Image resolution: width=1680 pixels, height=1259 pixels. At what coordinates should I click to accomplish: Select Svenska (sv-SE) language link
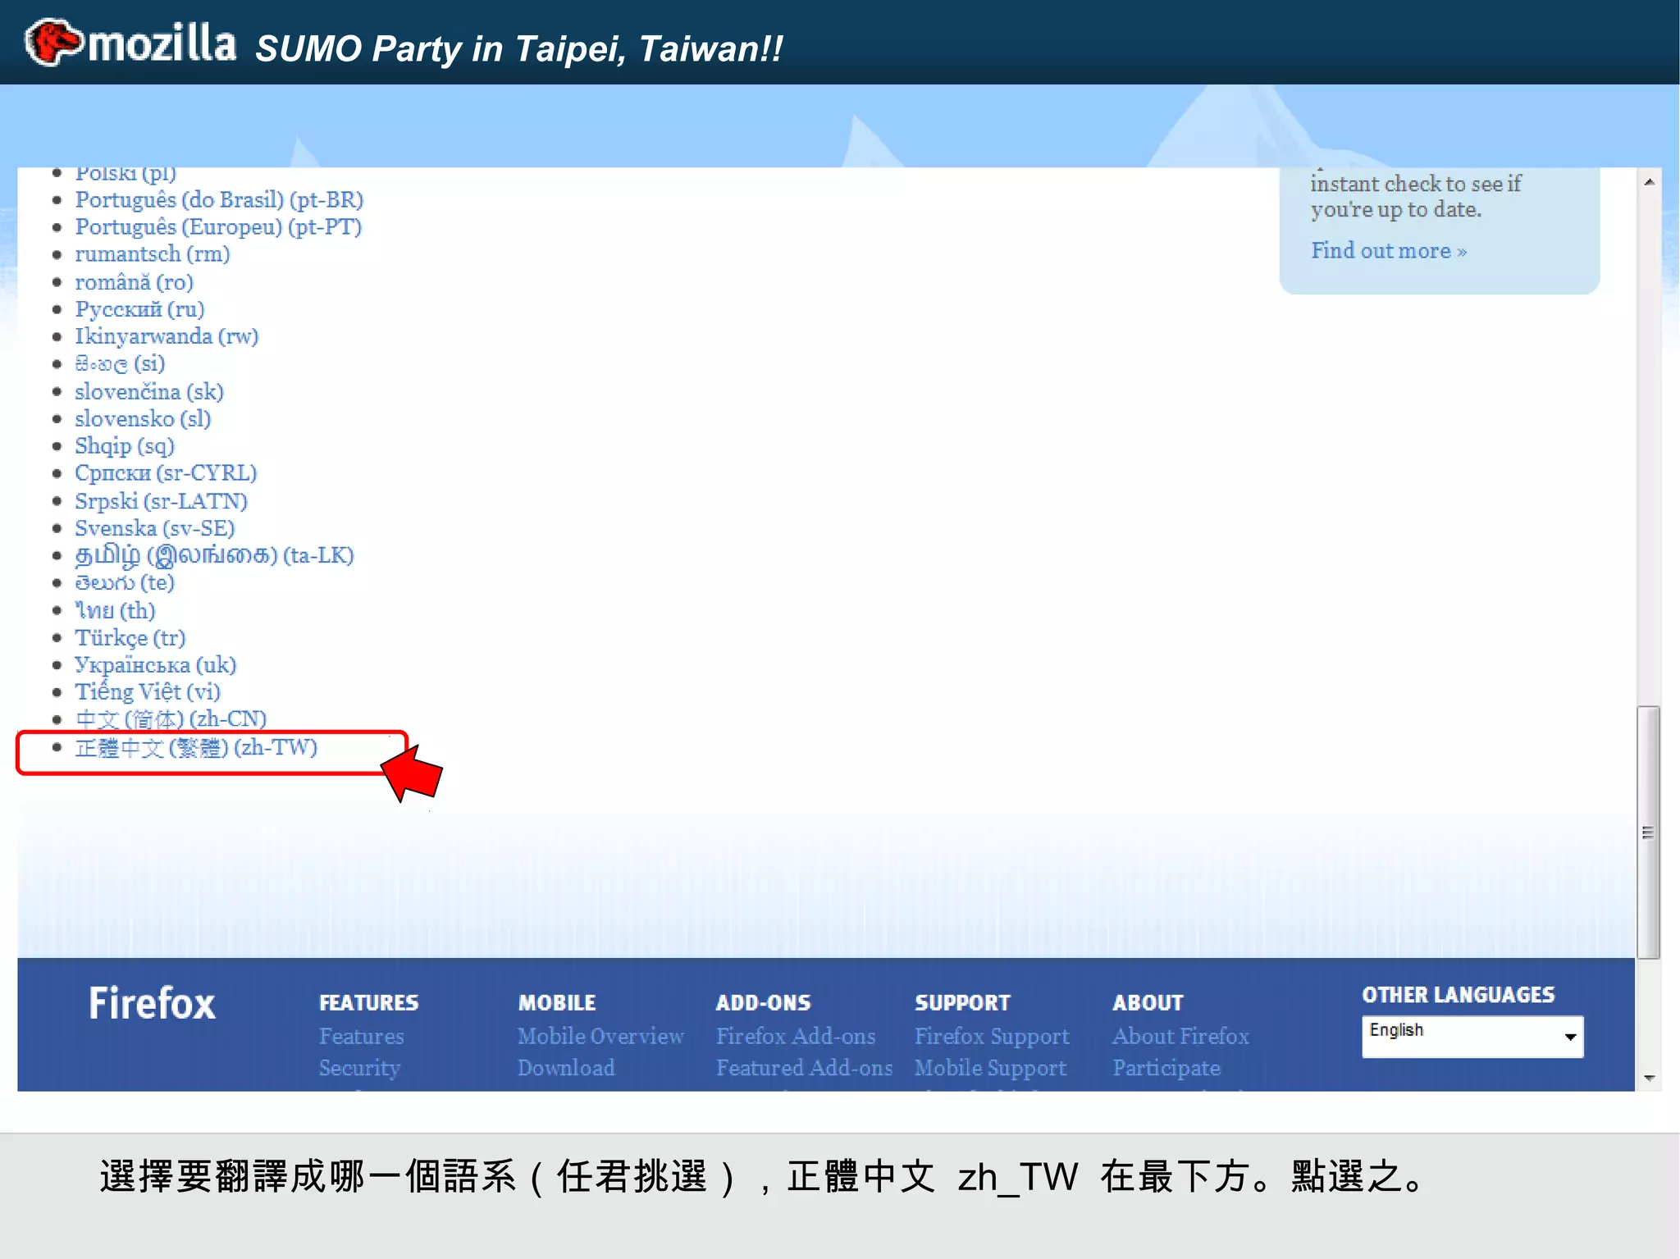[155, 528]
